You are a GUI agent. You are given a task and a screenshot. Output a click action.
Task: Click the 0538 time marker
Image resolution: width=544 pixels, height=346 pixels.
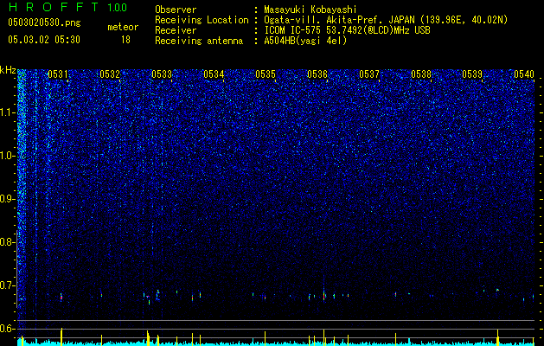click(421, 74)
